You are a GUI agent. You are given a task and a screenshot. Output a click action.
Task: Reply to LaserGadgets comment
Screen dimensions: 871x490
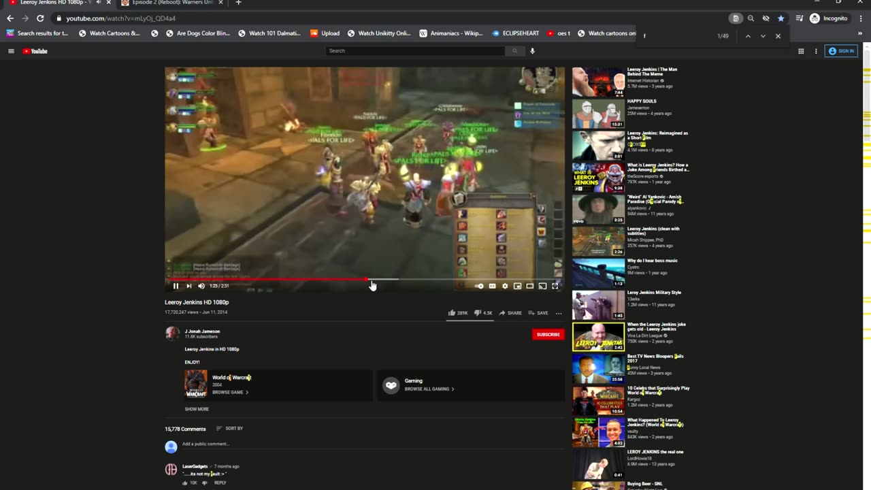click(x=220, y=483)
